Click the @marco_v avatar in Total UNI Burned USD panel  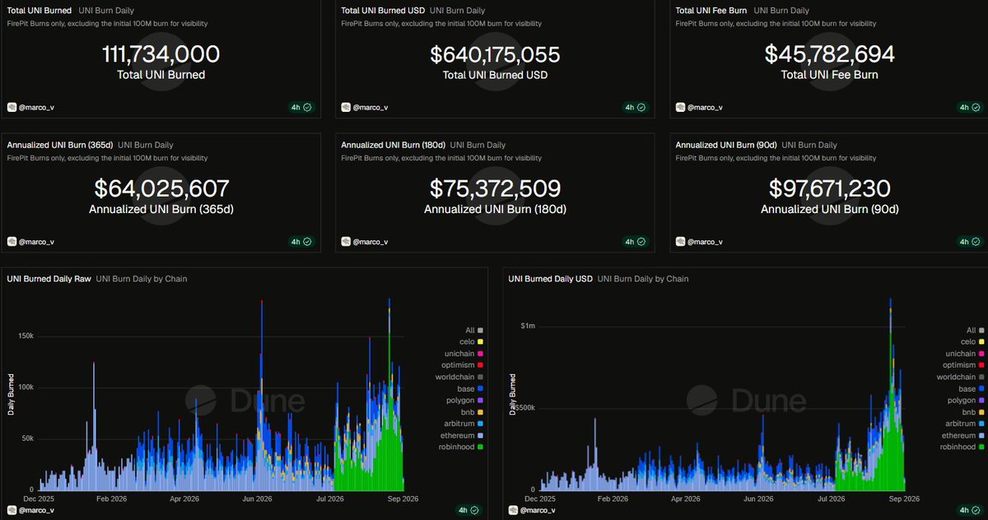click(x=347, y=107)
